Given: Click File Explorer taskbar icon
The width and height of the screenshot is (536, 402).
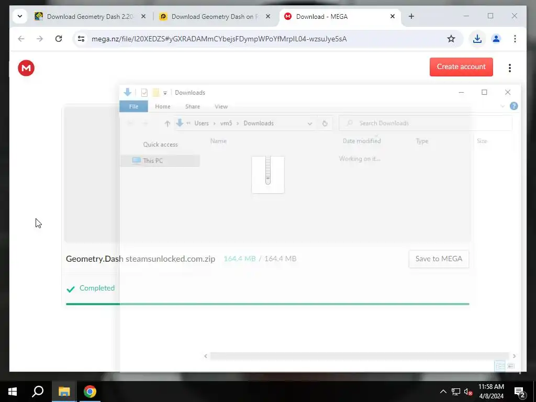Looking at the screenshot, I should [64, 392].
